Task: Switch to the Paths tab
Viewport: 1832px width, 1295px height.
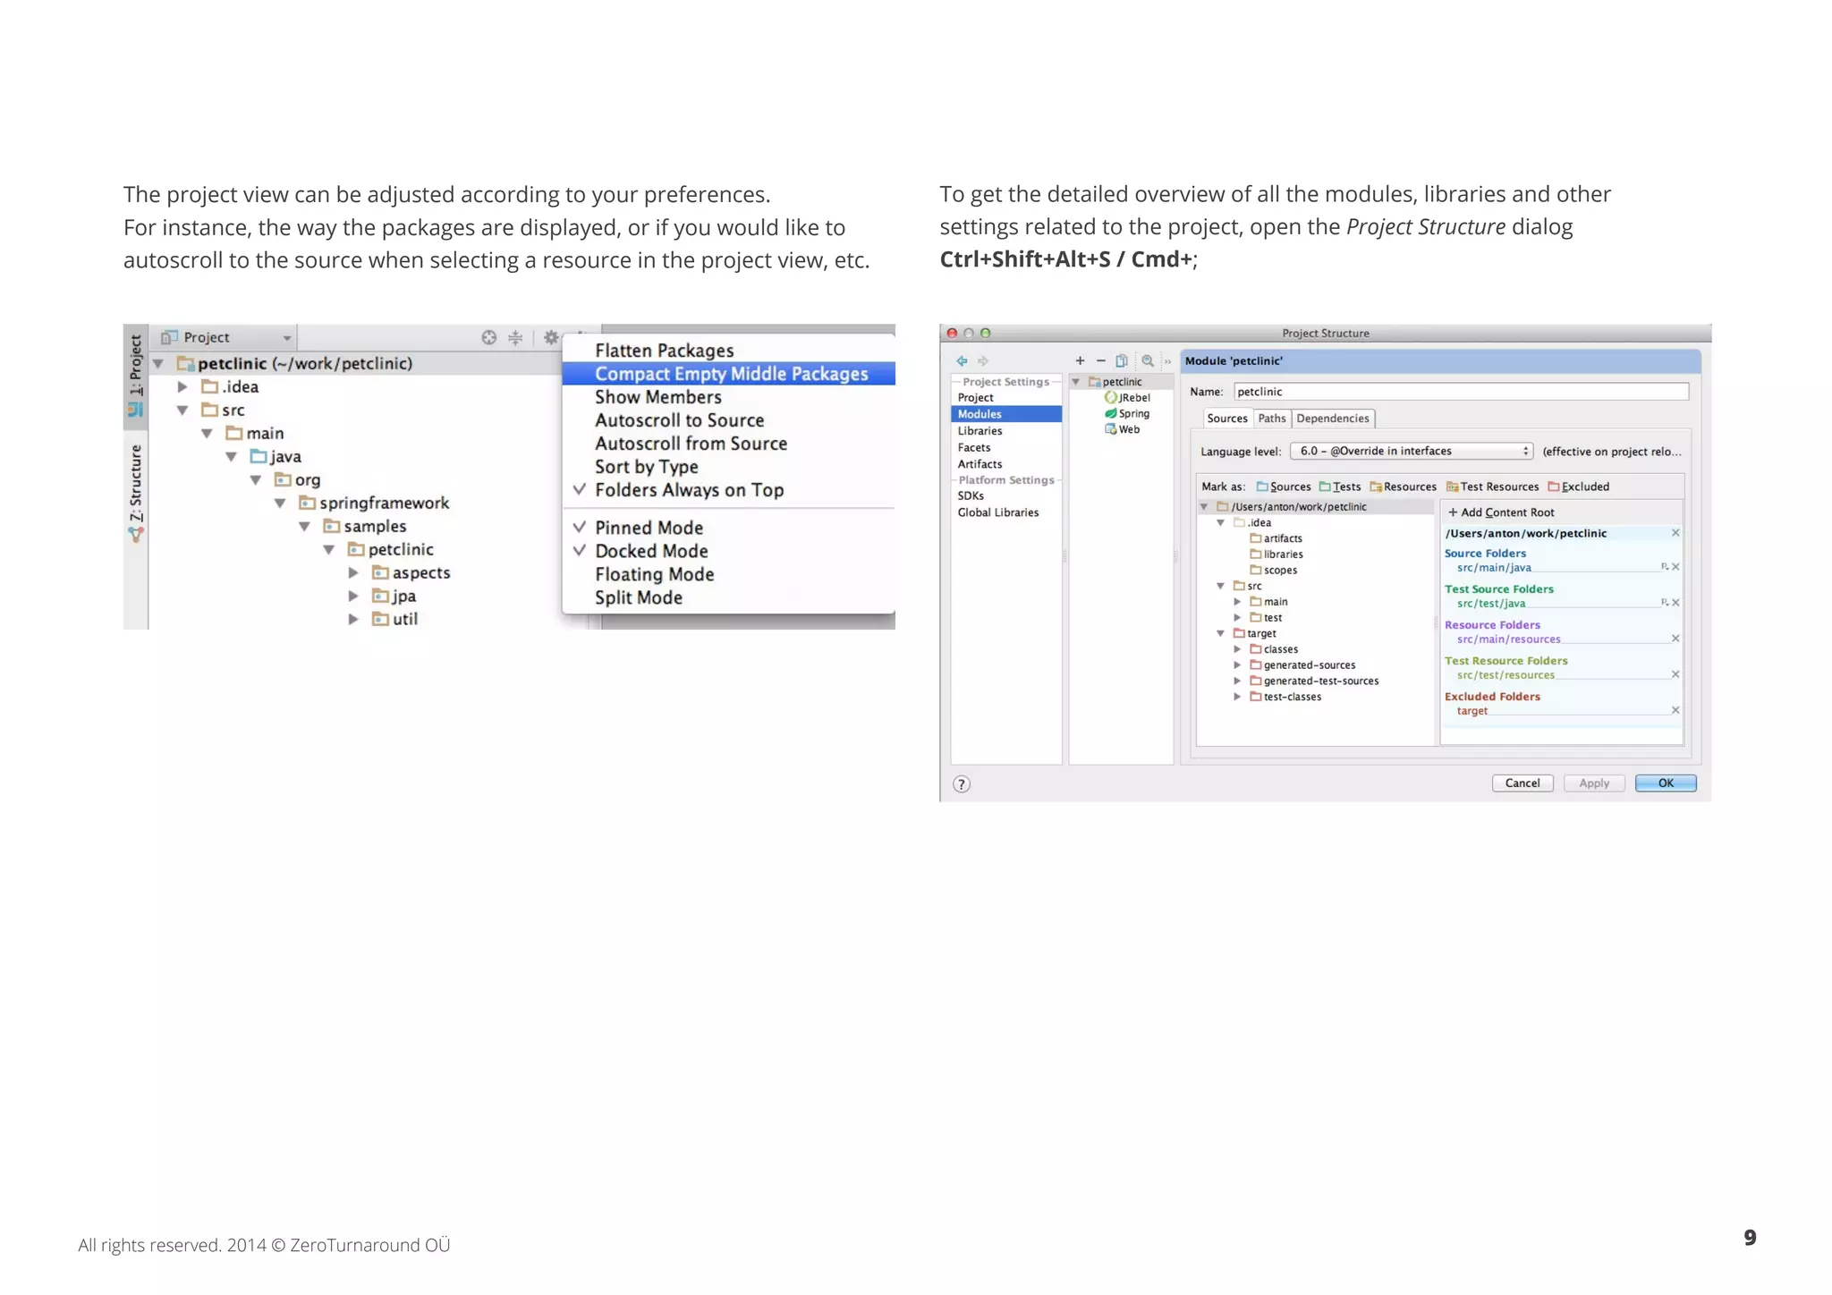Action: (1271, 419)
